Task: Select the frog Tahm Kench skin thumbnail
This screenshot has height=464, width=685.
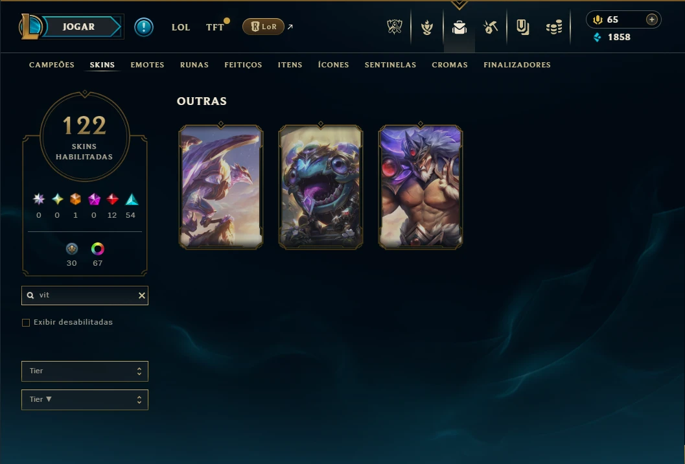Action: click(x=321, y=187)
